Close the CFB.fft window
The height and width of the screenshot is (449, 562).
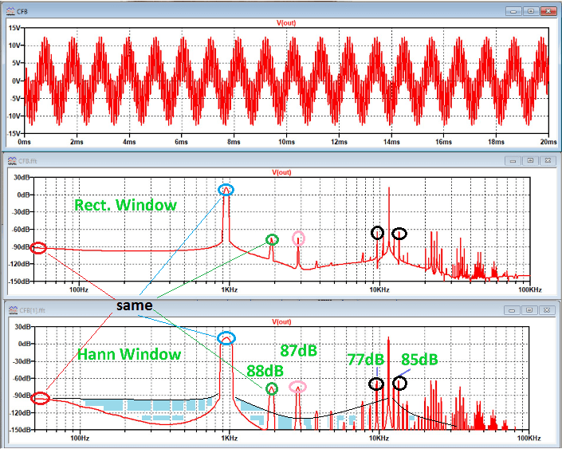tap(548, 160)
